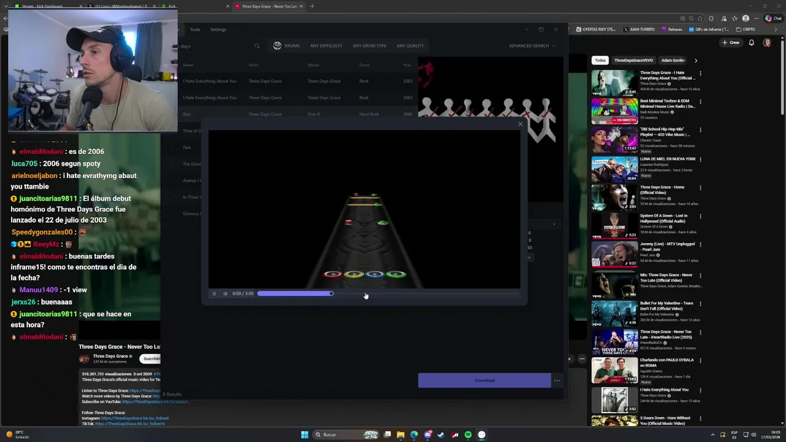This screenshot has width=786, height=442.
Task: Open Spotify from the taskbar
Action: 468,435
